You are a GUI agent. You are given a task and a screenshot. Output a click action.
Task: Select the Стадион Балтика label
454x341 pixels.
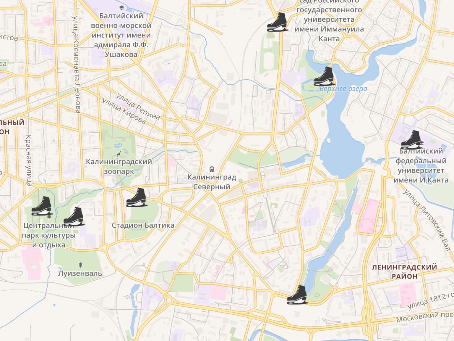(143, 225)
